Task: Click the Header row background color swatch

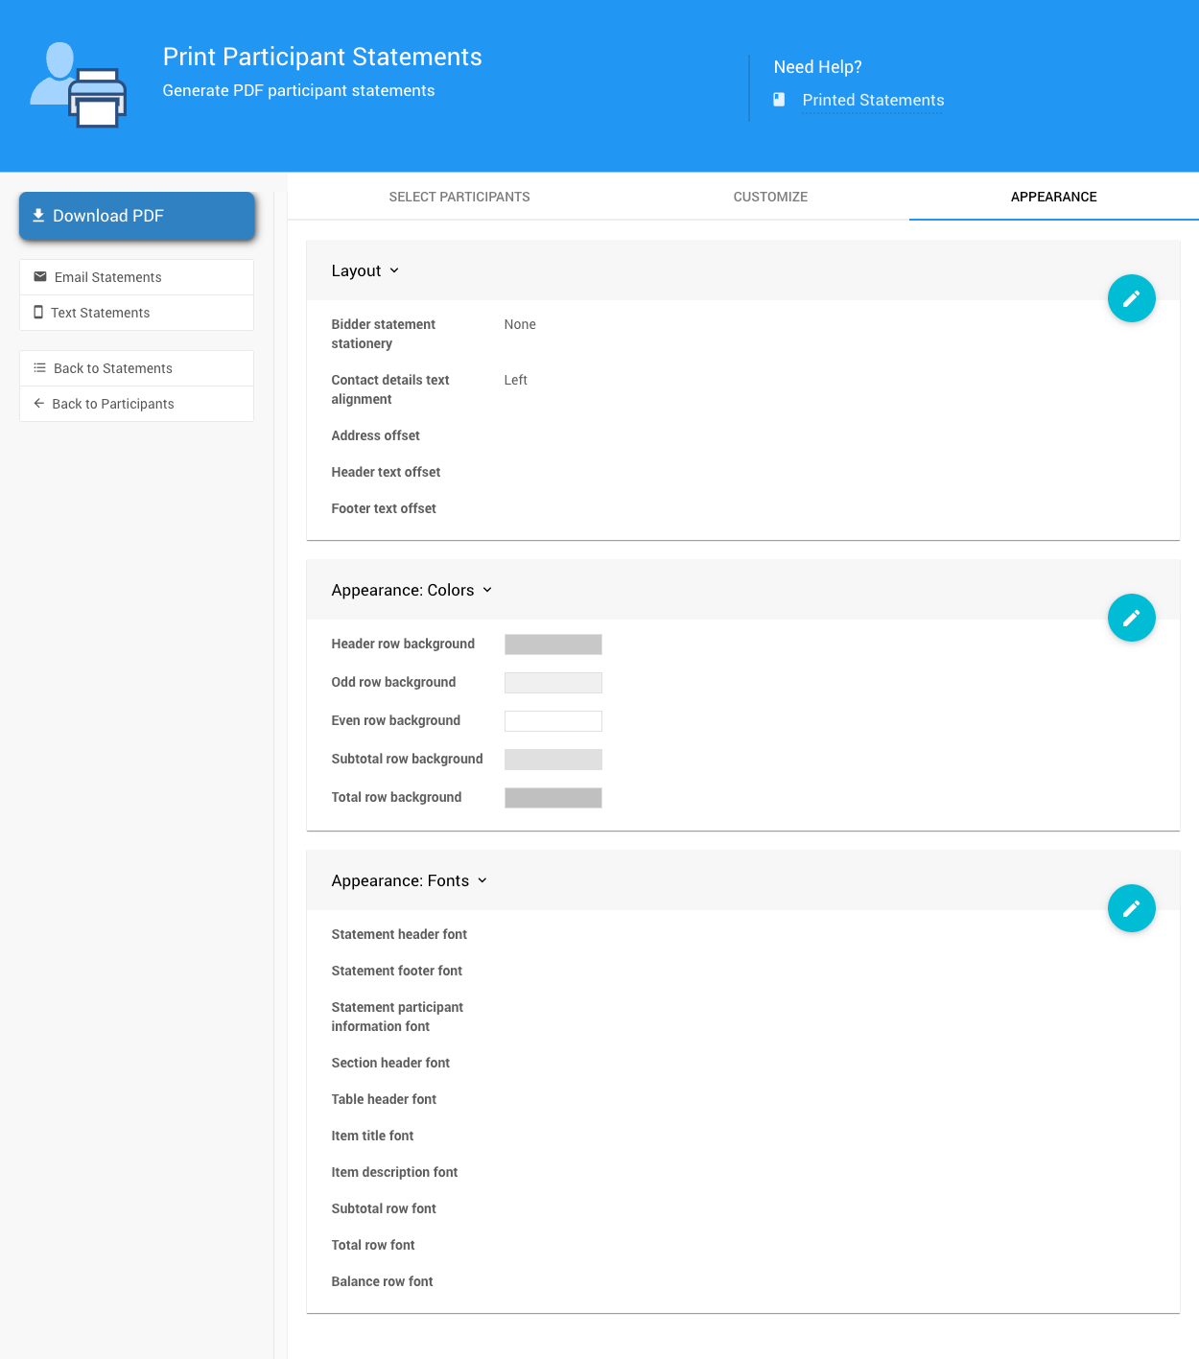Action: tap(553, 644)
